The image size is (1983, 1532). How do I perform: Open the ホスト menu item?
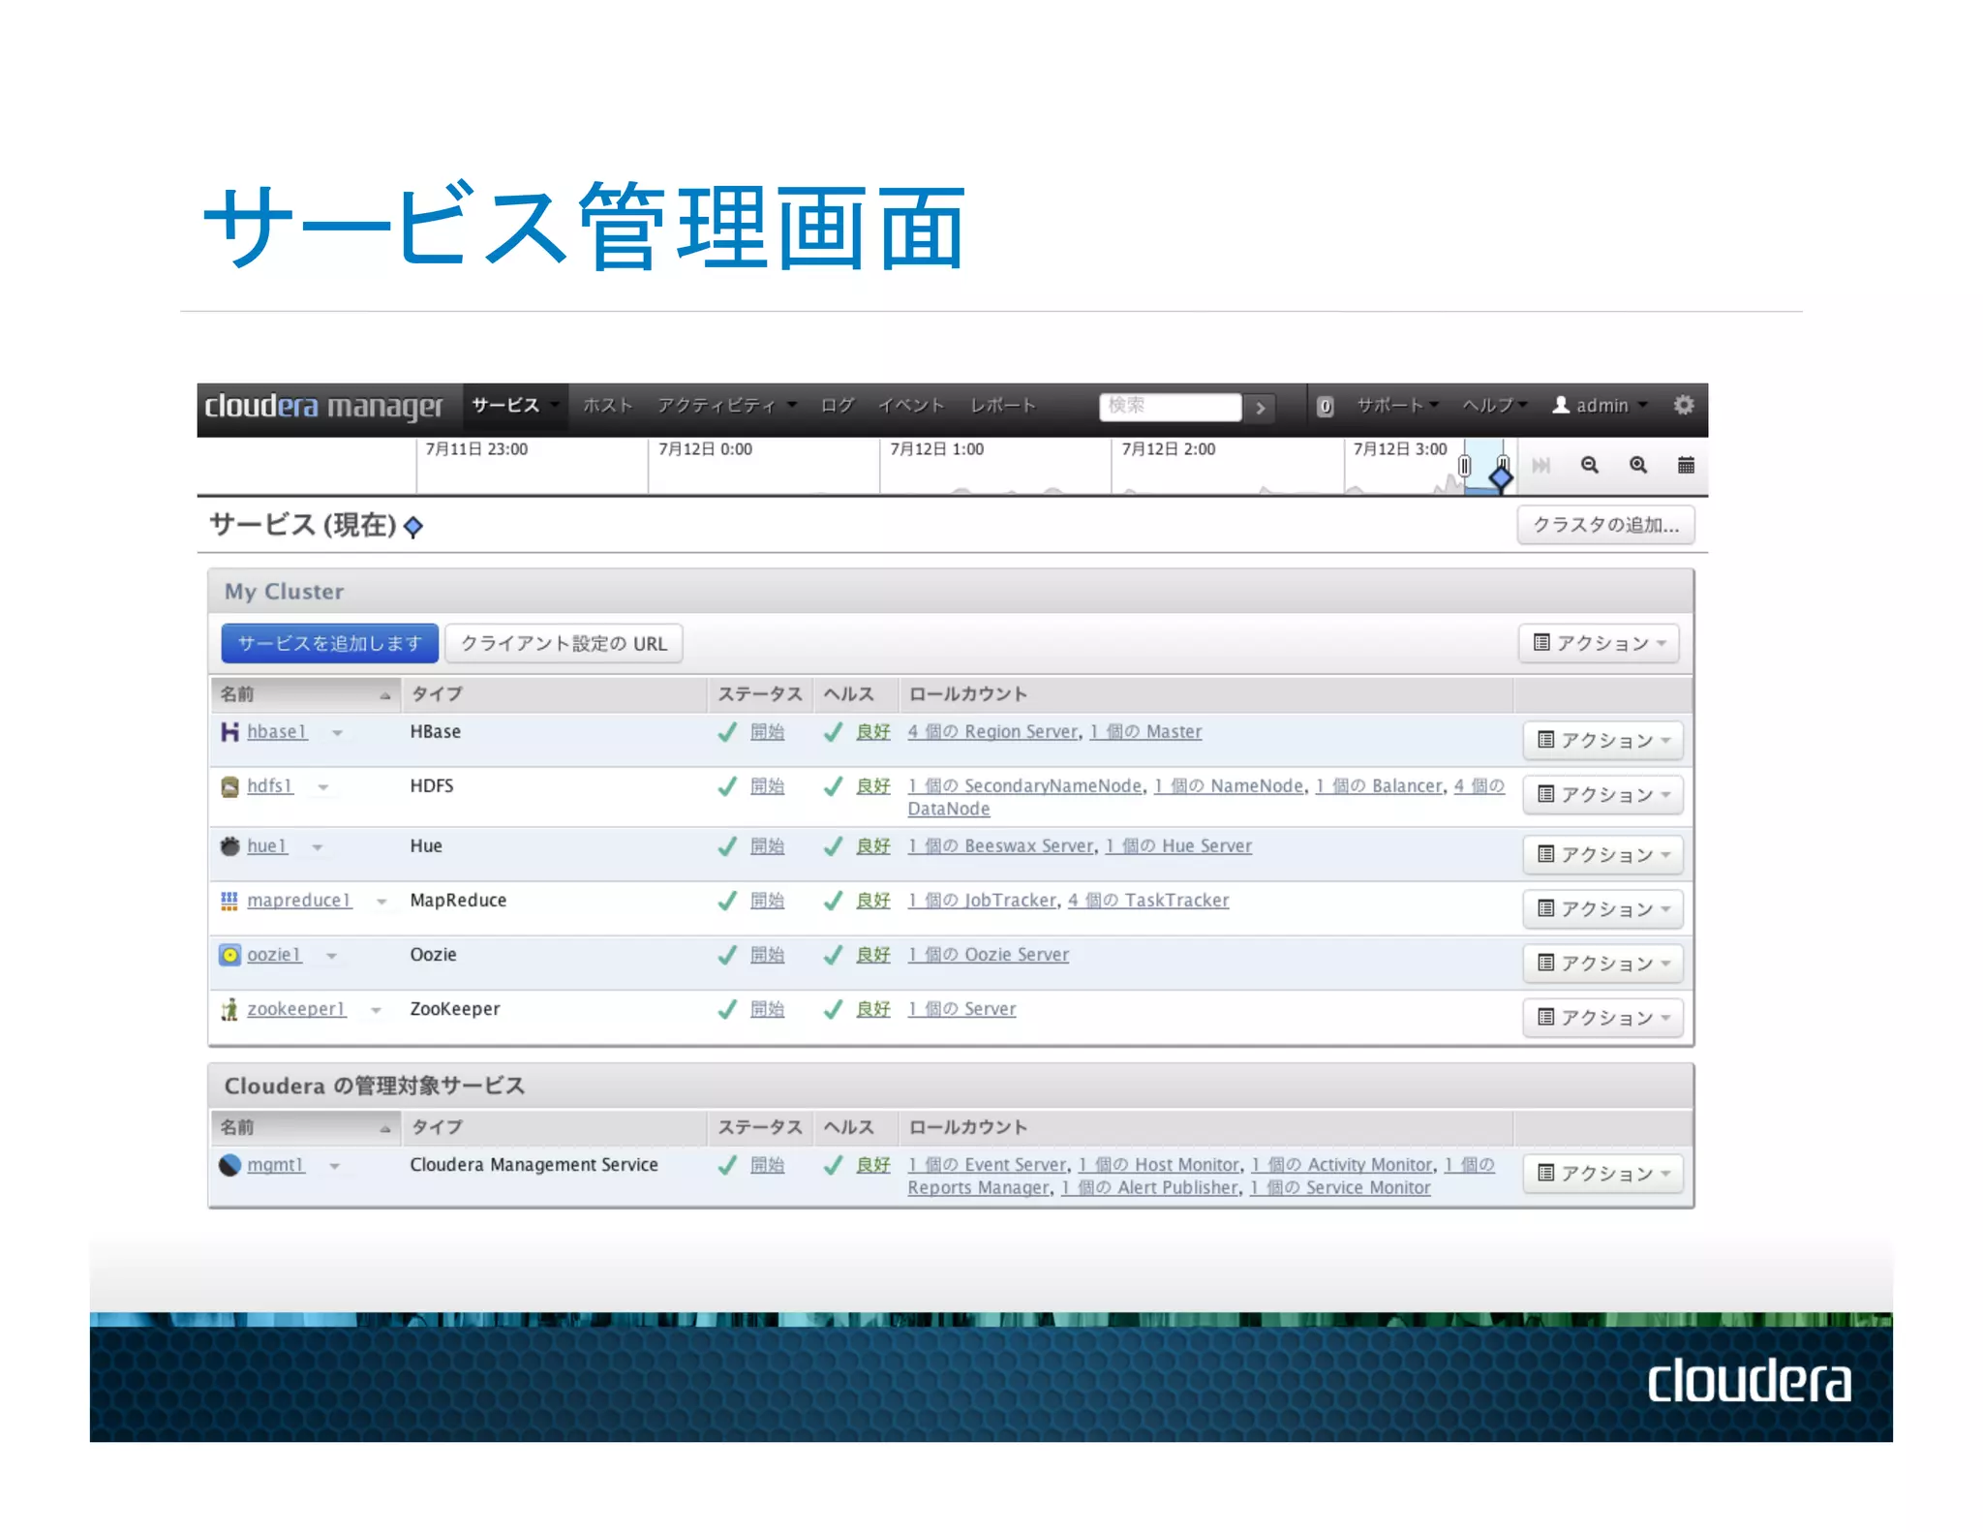click(x=607, y=406)
